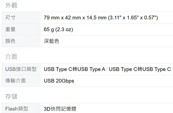Select the 傳輸介面 row label
Image resolution: width=173 pixels, height=113 pixels.
coord(15,81)
